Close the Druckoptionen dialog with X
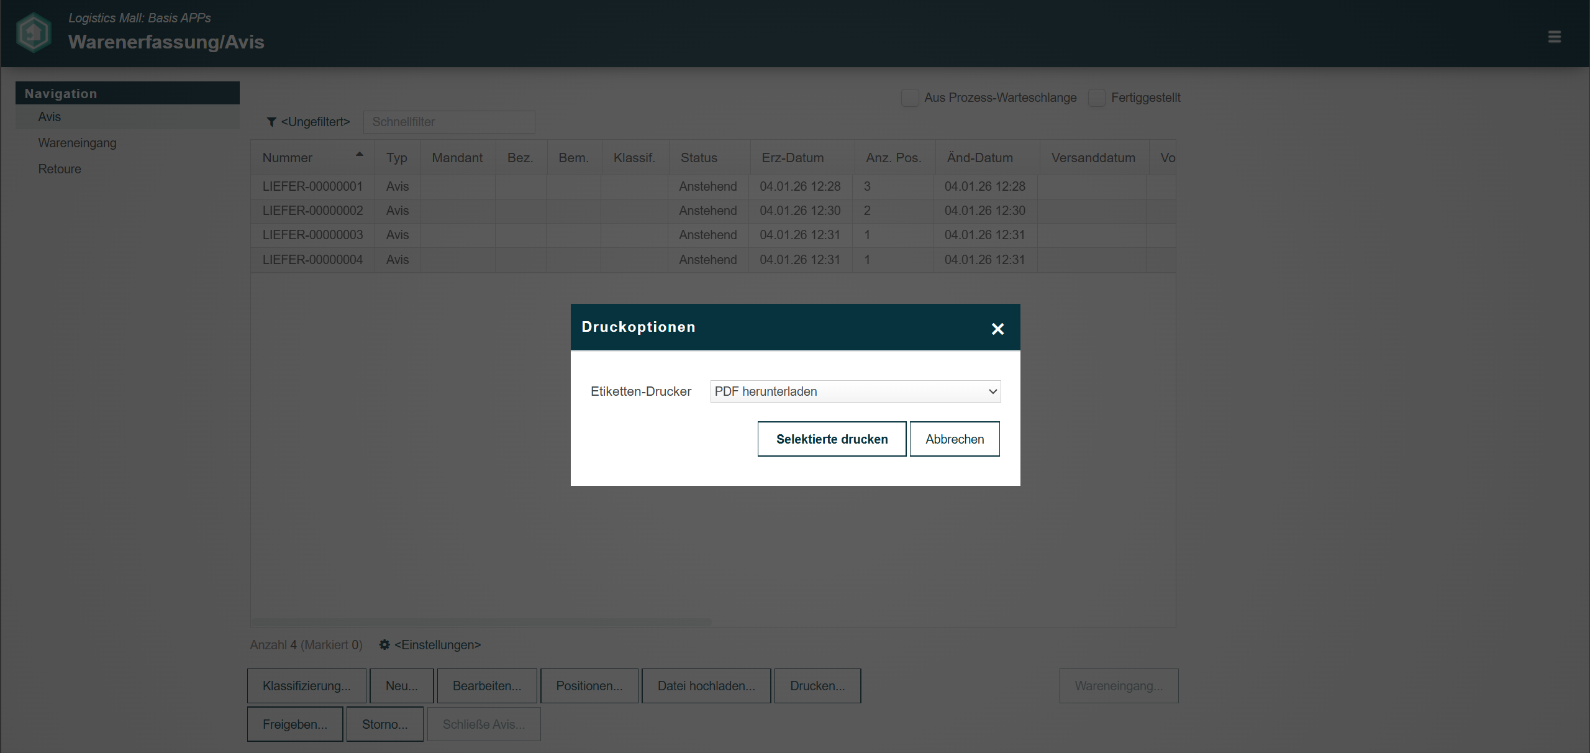This screenshot has width=1590, height=753. [997, 329]
